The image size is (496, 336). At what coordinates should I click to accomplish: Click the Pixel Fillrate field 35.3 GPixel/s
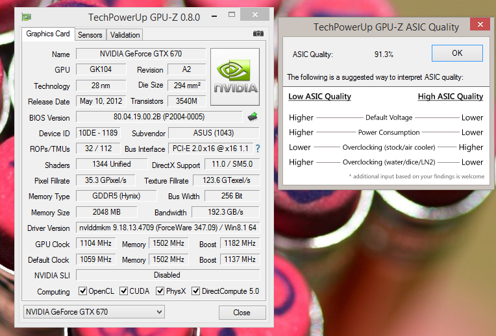(106, 180)
